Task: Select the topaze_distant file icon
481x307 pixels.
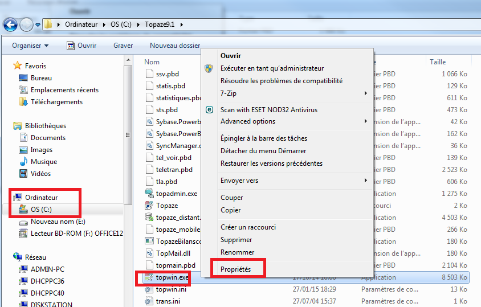Action: click(x=149, y=217)
